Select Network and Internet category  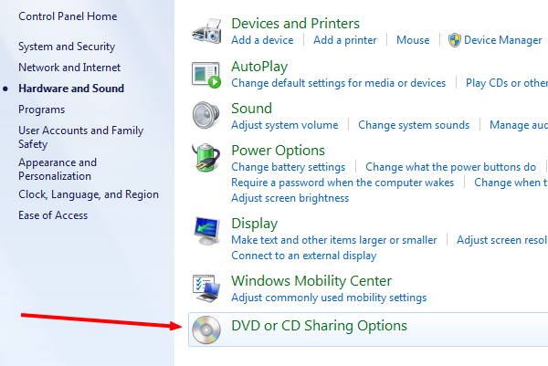69,68
